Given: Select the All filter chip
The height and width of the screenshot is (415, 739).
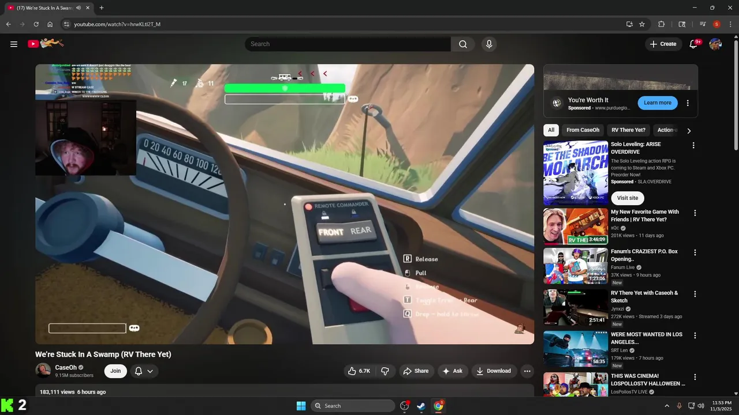Looking at the screenshot, I should tap(551, 130).
